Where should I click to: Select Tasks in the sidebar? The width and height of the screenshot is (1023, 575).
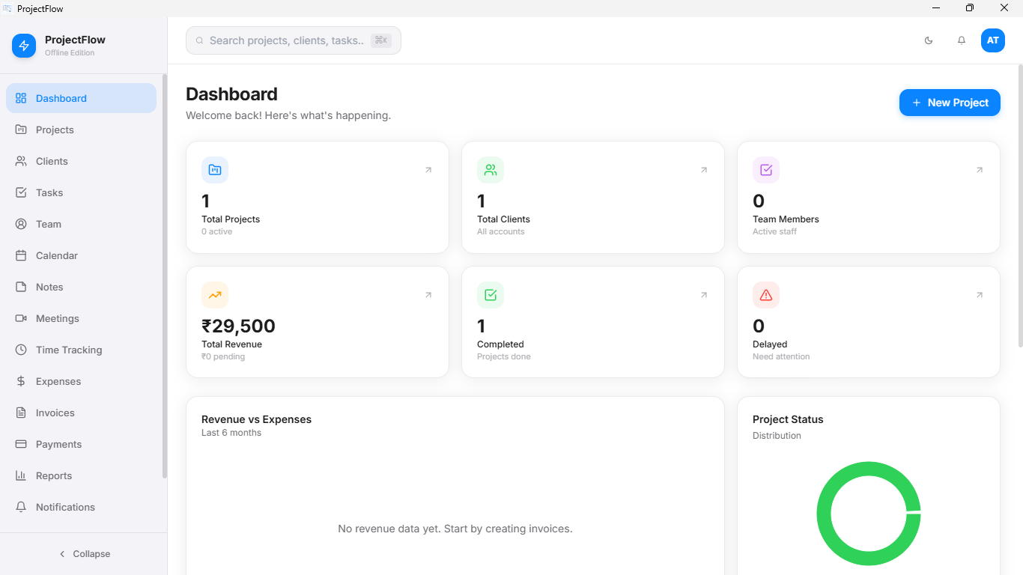coord(81,192)
